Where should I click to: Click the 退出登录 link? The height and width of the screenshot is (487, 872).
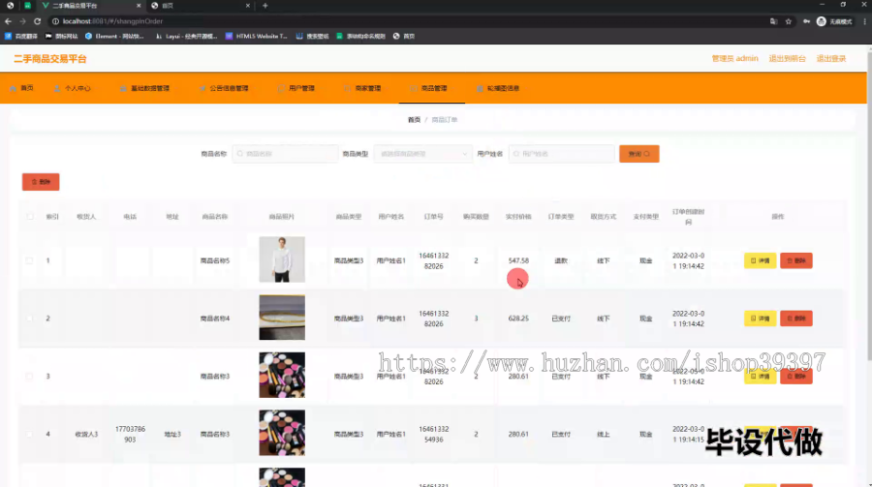pyautogui.click(x=831, y=58)
